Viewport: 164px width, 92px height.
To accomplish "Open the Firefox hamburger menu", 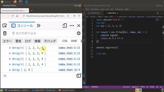I will tap(79, 16).
